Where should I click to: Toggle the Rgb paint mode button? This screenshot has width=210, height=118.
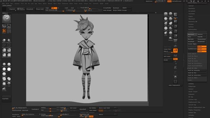tap(54, 8)
